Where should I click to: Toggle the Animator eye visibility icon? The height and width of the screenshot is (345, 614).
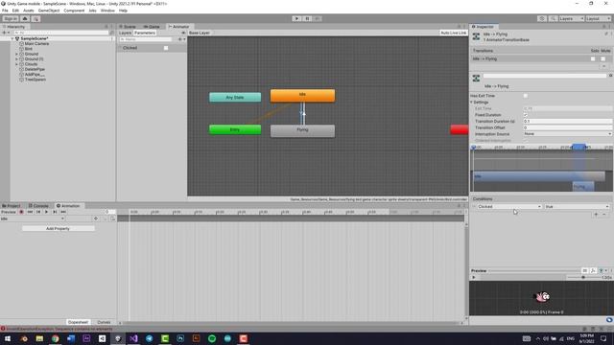(x=183, y=33)
